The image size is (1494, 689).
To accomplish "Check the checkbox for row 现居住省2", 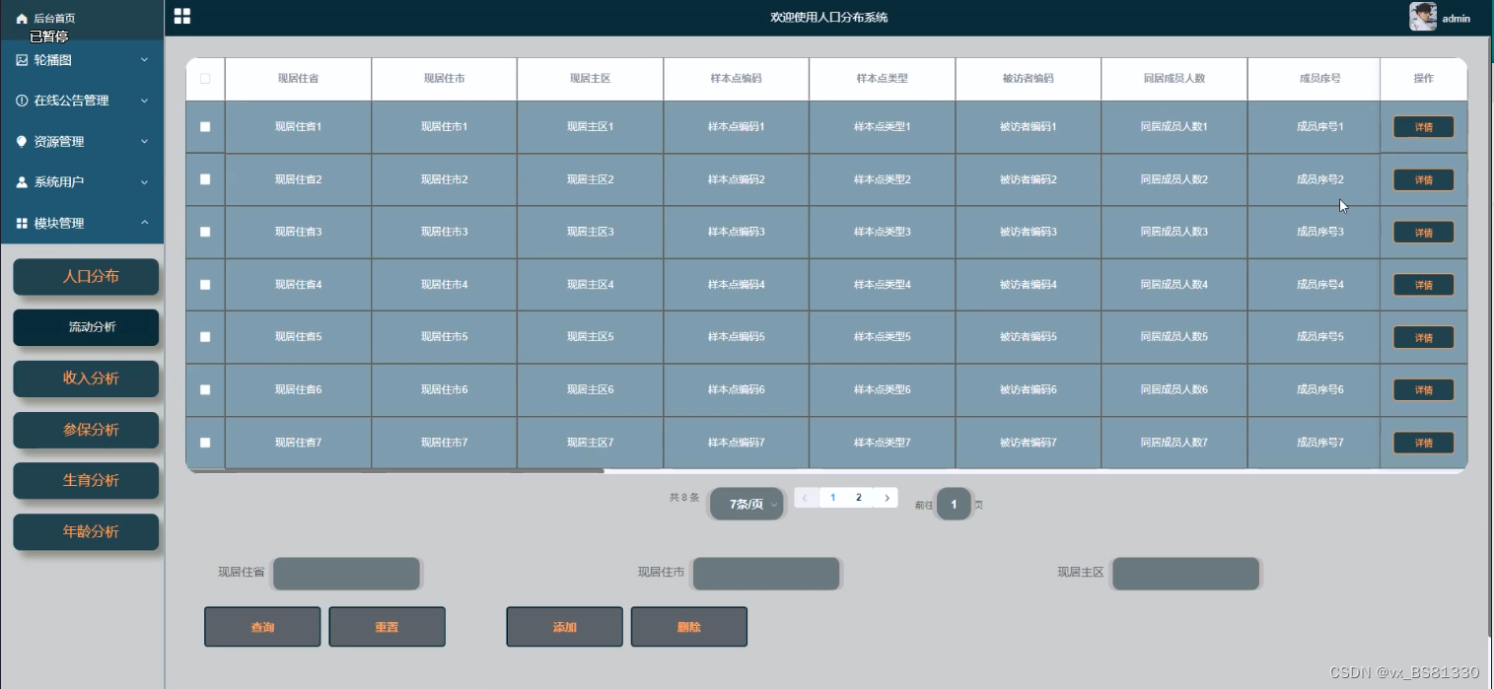I will (205, 179).
